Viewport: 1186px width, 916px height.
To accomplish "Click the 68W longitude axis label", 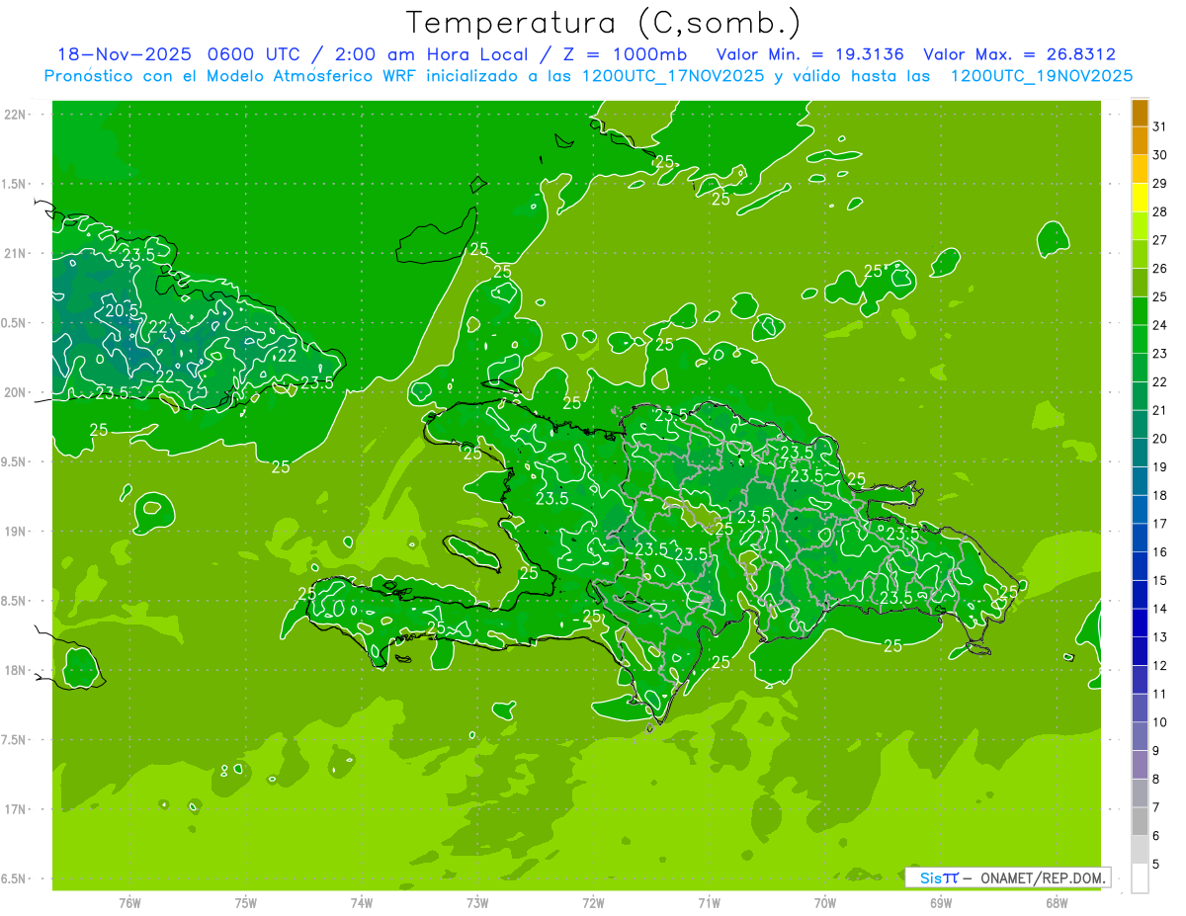I will [1056, 903].
